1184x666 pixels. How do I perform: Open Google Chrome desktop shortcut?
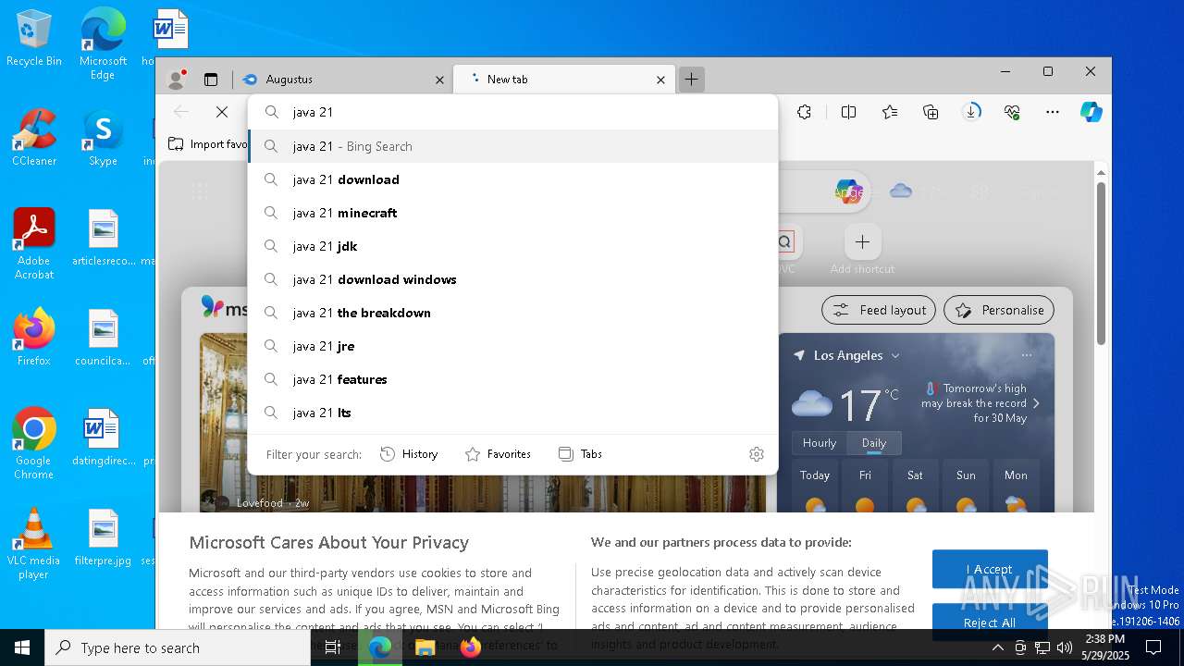[x=34, y=444]
